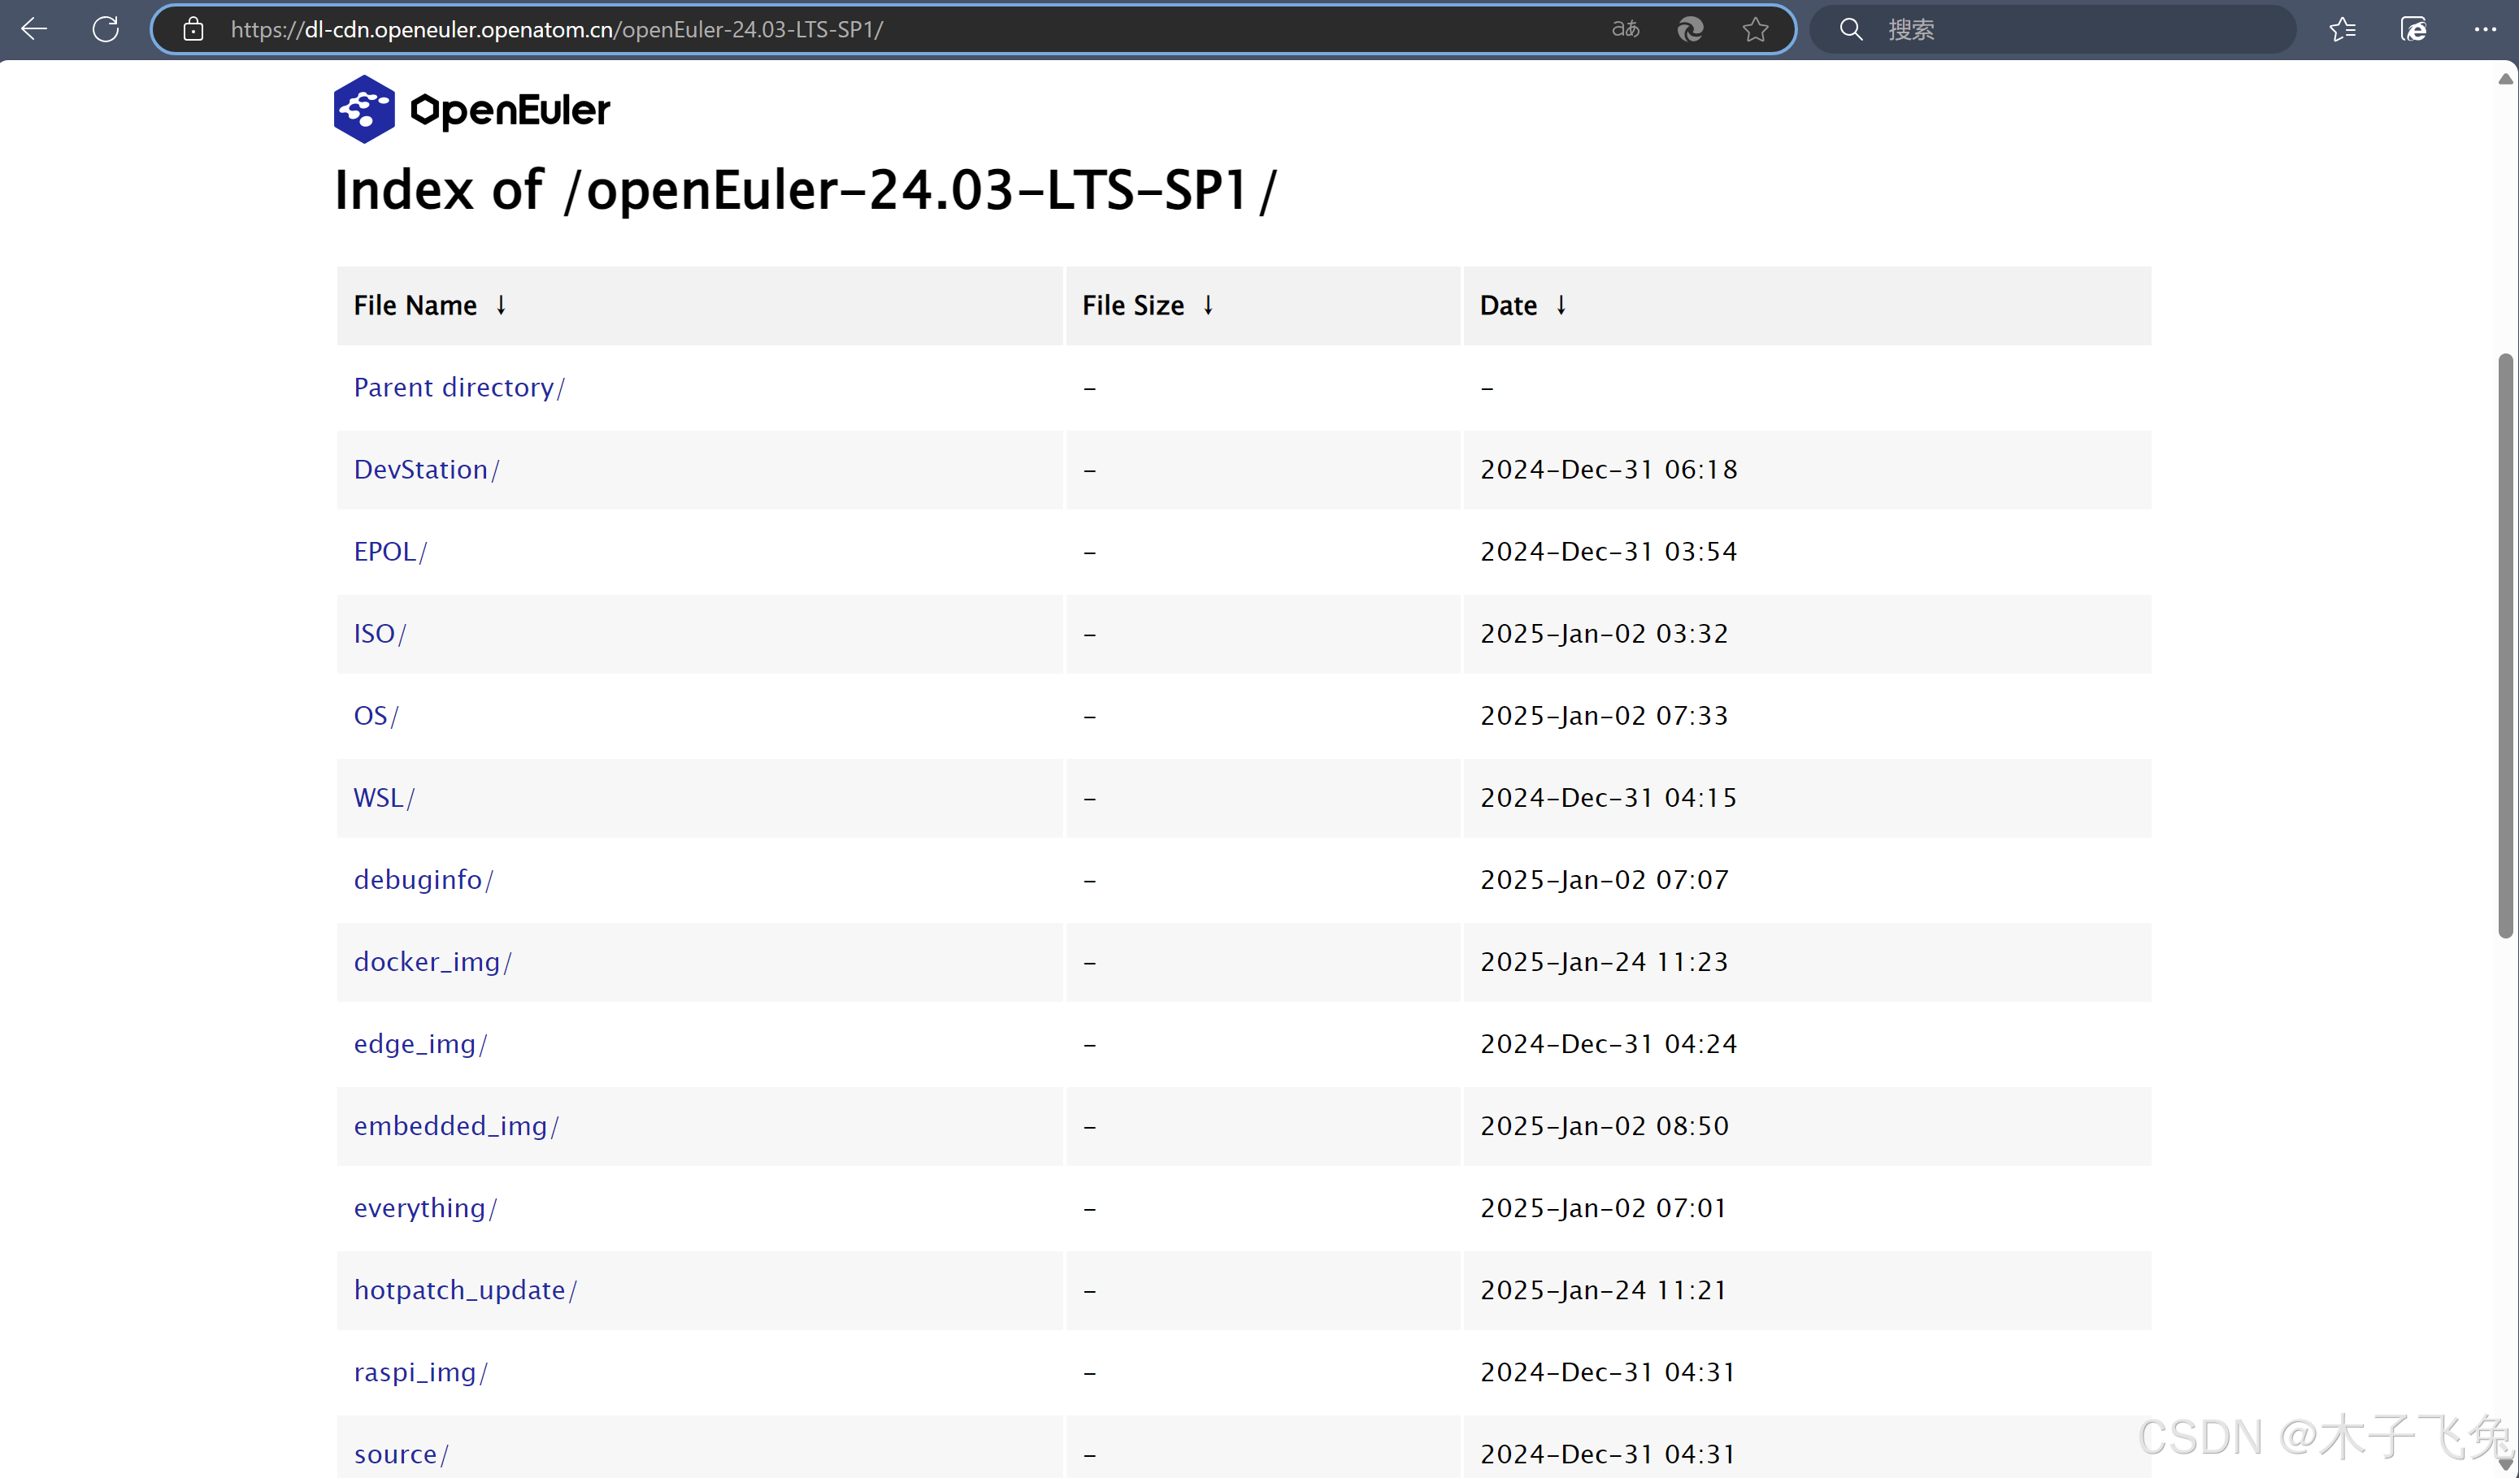This screenshot has height=1478, width=2519.
Task: Click the translate page icon in address bar
Action: (1626, 29)
